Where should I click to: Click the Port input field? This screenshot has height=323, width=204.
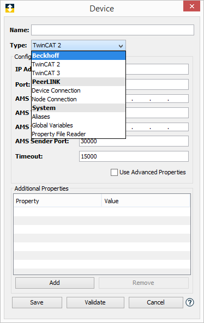point(157,84)
